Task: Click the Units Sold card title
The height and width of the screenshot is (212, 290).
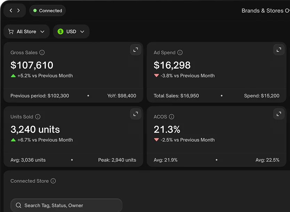Action: pyautogui.click(x=22, y=117)
